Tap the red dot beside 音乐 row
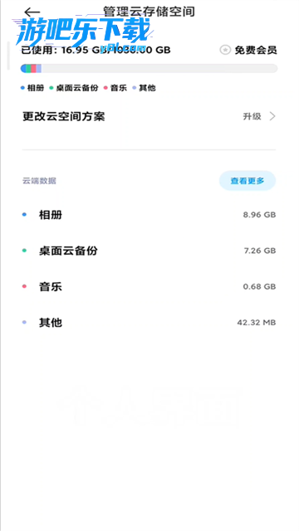Screen dimensions: 299x531 [x=24, y=286]
